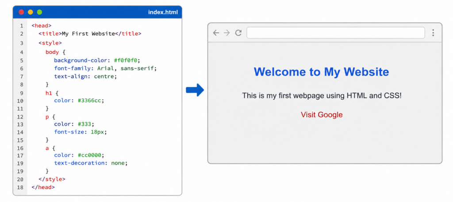The image size is (453, 202).
Task: Click the green maximize dot in editor
Action: pyautogui.click(x=39, y=12)
